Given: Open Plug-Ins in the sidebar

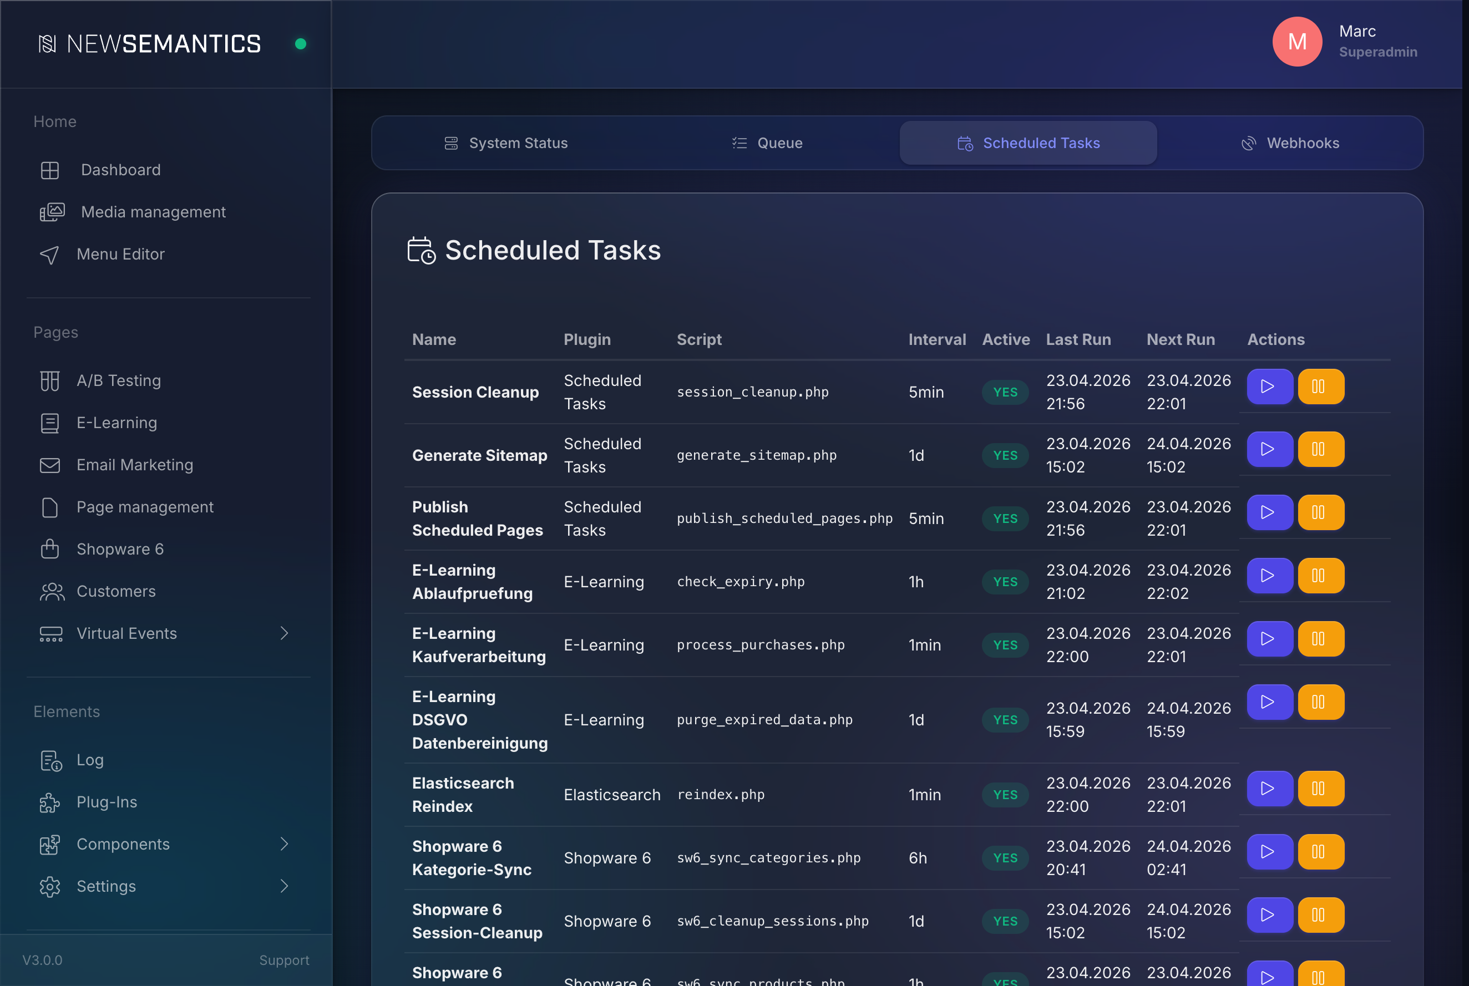Looking at the screenshot, I should 89,802.
